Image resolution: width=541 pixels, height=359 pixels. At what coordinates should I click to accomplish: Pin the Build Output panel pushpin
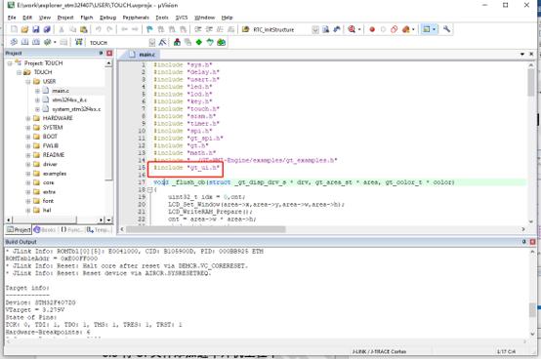(x=523, y=242)
